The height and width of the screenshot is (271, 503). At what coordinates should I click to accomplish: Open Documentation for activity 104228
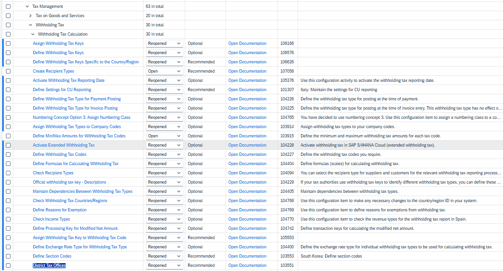click(x=247, y=145)
